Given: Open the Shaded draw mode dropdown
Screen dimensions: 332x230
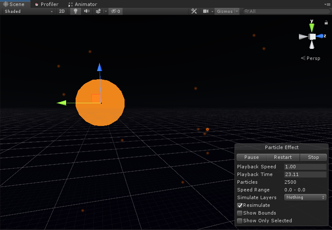Looking at the screenshot, I should [28, 11].
